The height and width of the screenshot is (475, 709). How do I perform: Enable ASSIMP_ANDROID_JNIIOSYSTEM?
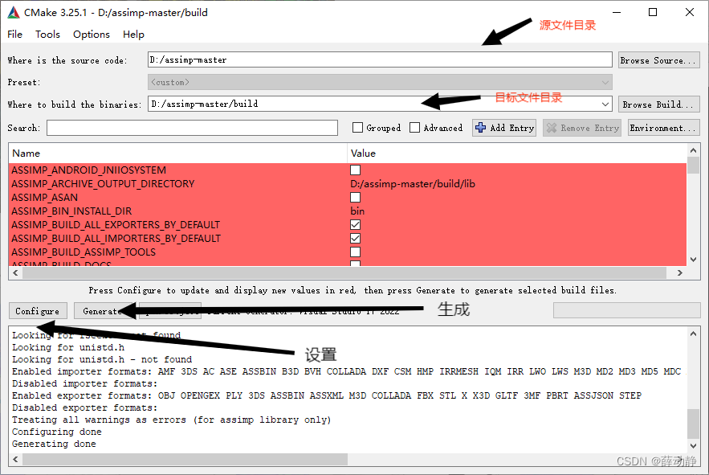[x=354, y=170]
